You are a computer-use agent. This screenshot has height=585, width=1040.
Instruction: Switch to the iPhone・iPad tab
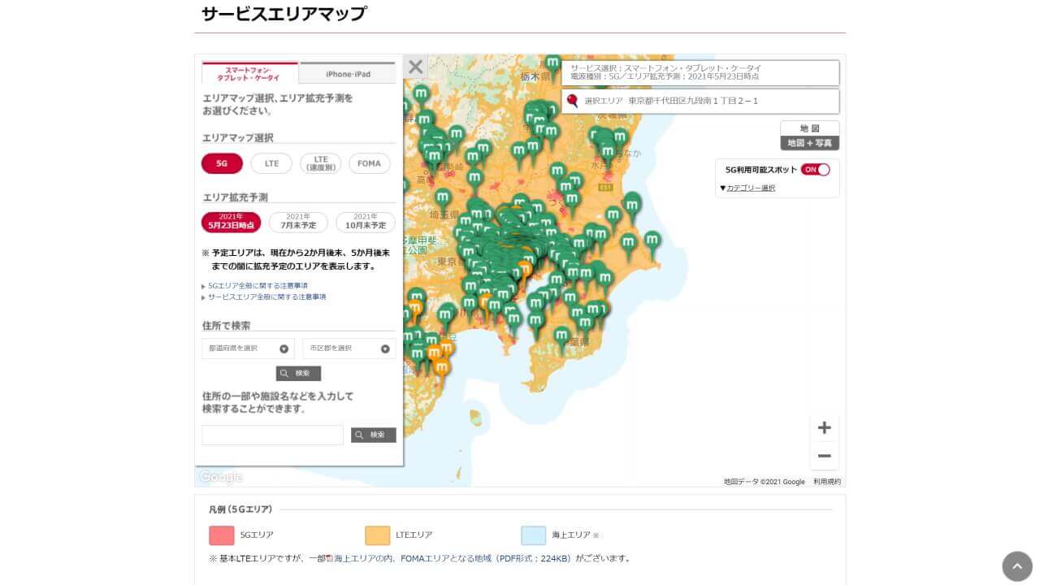tap(347, 73)
